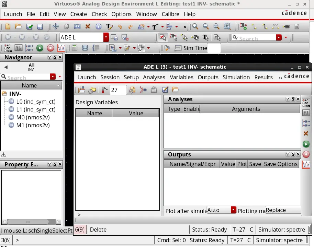The width and height of the screenshot is (314, 247).
Task: Toggle the instance selection filter cursor icon
Action: tap(173, 37)
